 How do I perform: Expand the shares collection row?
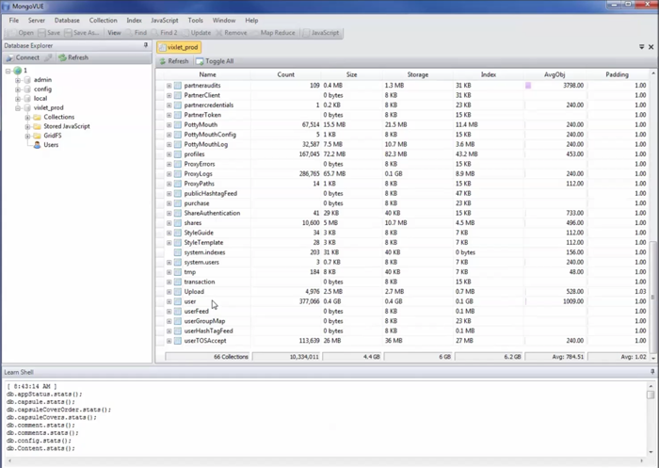click(x=169, y=223)
